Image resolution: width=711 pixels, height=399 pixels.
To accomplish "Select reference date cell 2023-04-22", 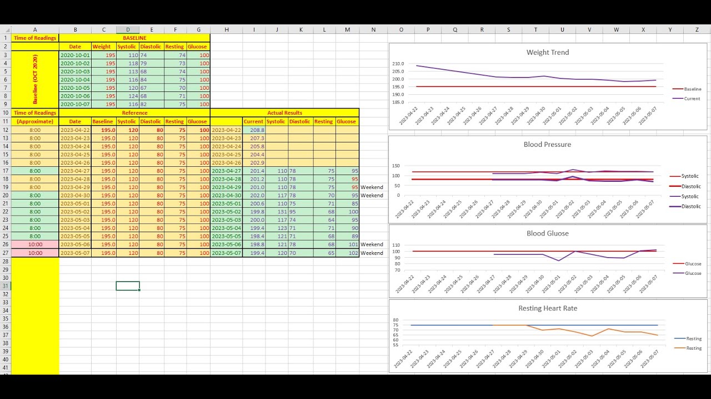I will (x=75, y=130).
